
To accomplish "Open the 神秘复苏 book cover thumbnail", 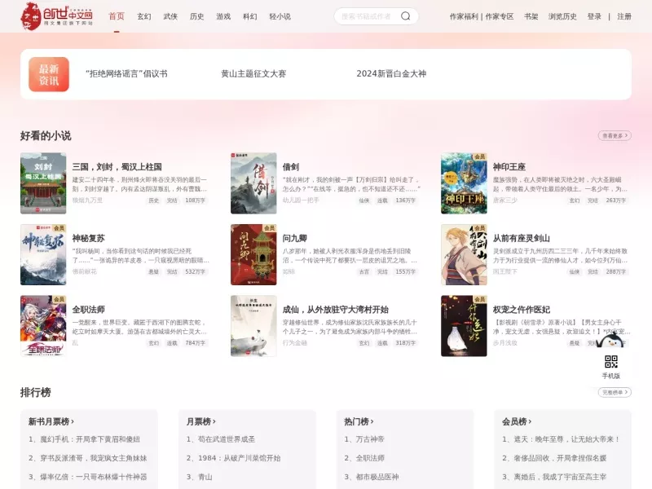I will 43,254.
